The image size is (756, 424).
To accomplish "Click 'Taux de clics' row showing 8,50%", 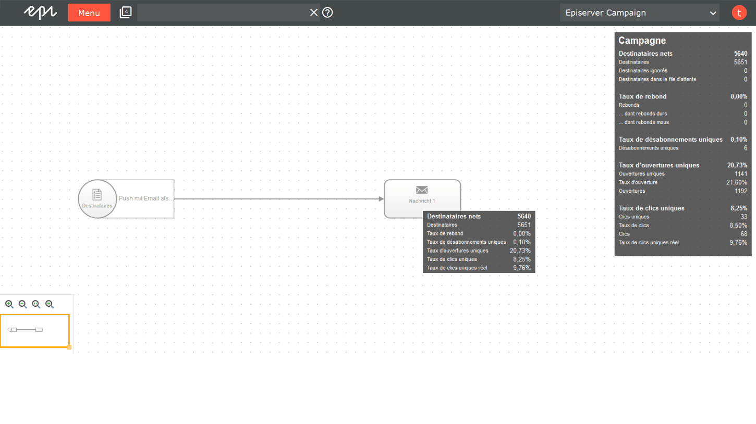I will tap(683, 226).
